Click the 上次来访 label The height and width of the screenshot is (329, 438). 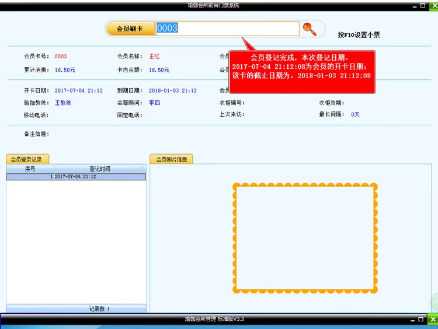tap(232, 114)
